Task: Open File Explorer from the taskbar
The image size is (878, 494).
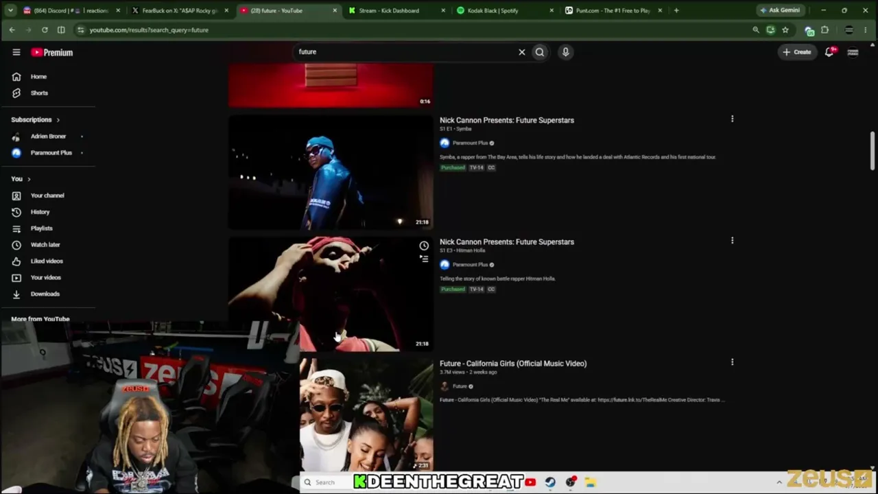Action: pyautogui.click(x=590, y=482)
